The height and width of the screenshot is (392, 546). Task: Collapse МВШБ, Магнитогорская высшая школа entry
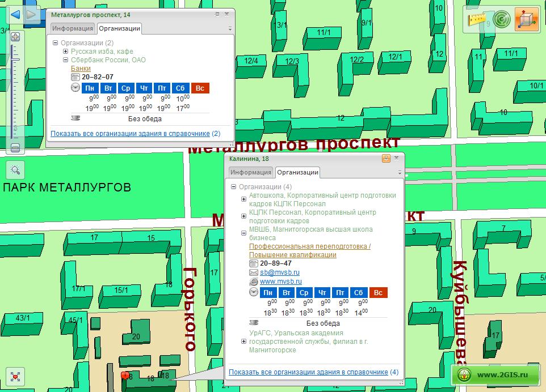point(243,233)
